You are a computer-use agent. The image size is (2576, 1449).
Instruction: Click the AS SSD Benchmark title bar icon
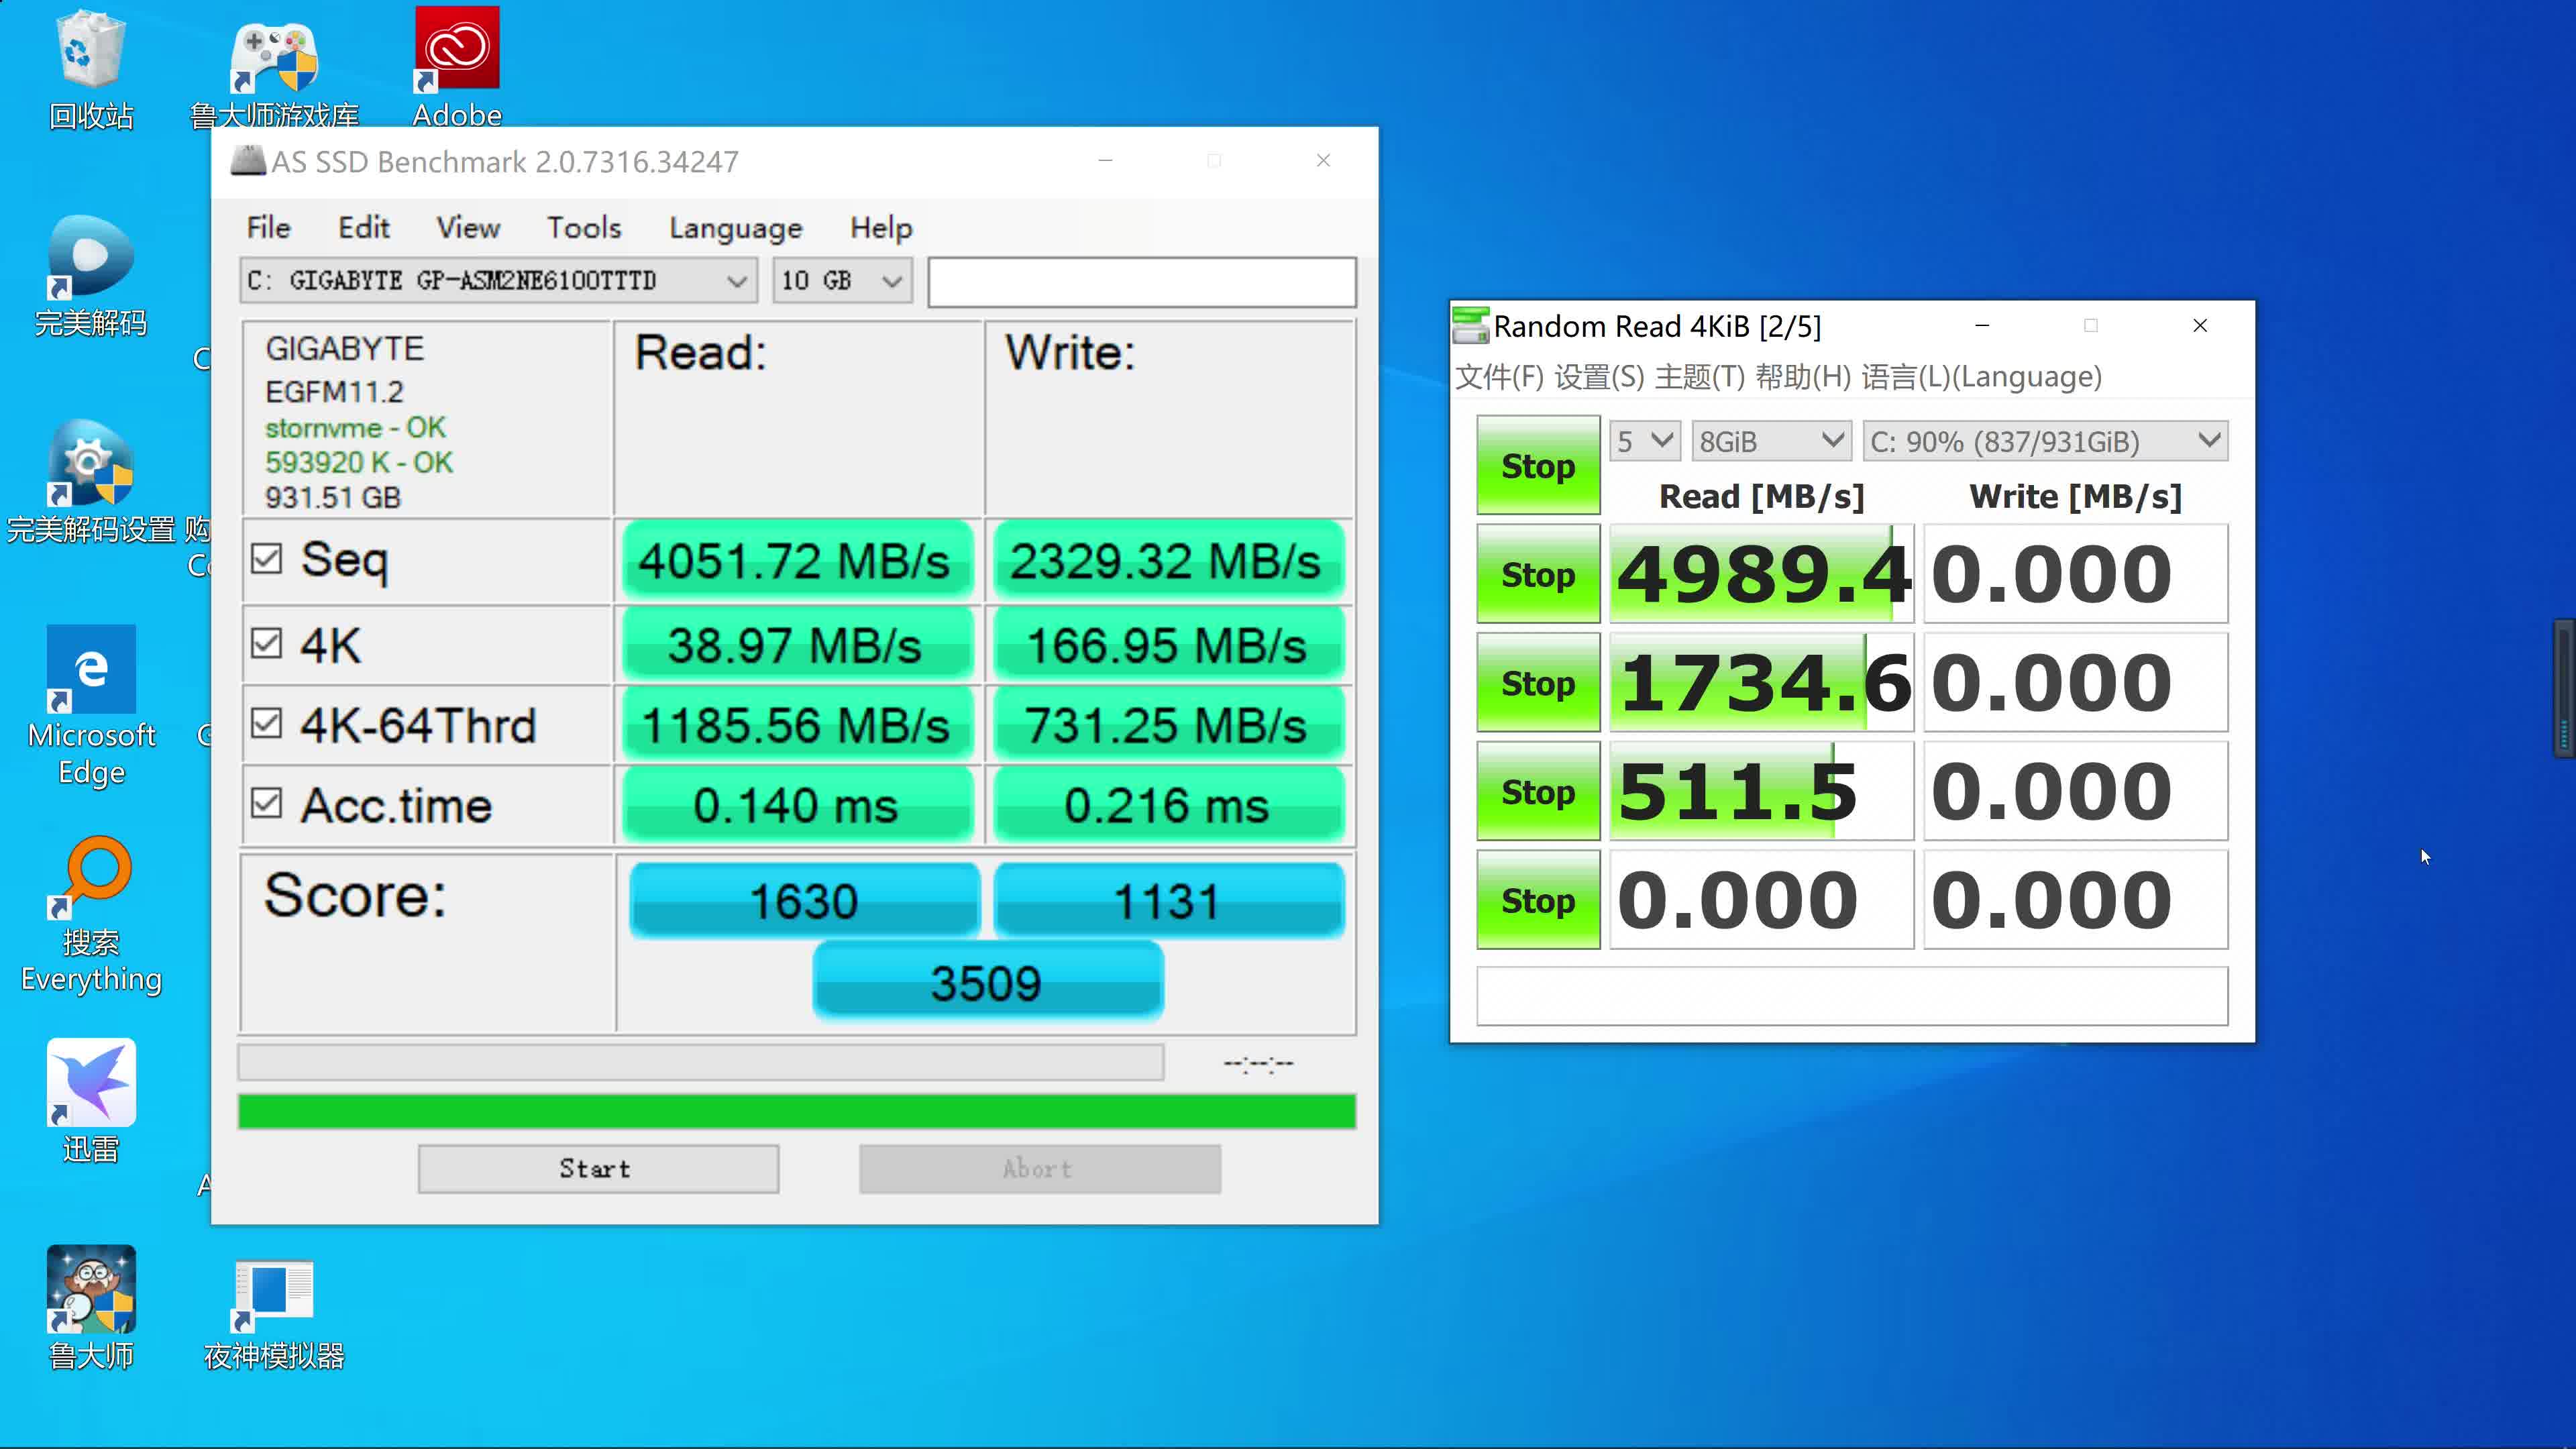(x=244, y=161)
